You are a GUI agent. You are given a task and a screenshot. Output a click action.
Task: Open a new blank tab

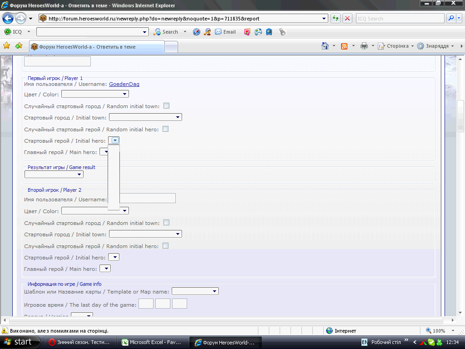[171, 47]
